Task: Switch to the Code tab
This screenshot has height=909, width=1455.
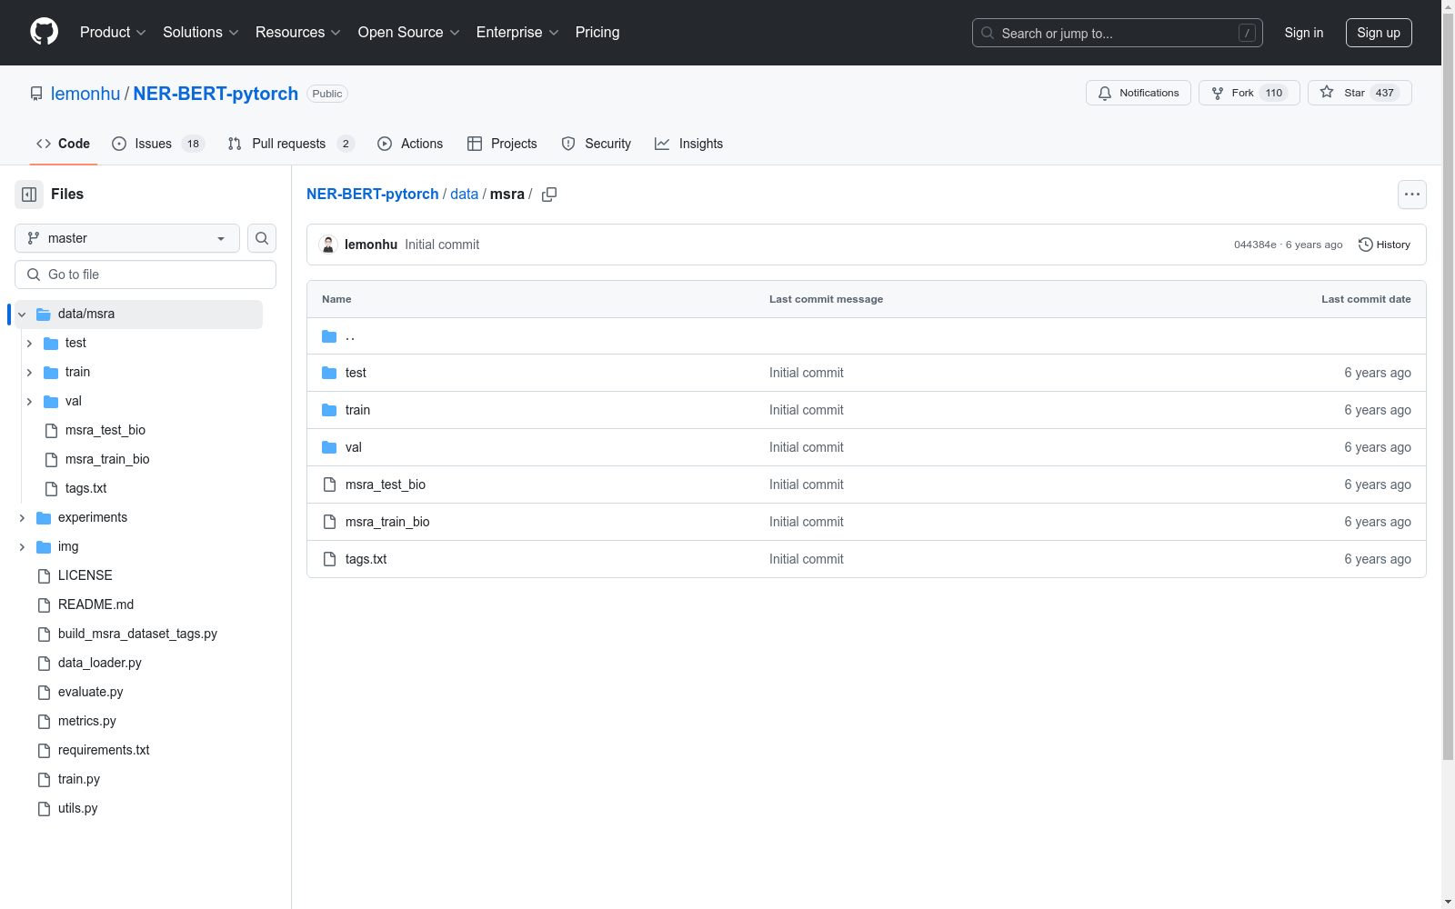Action: pos(63,144)
